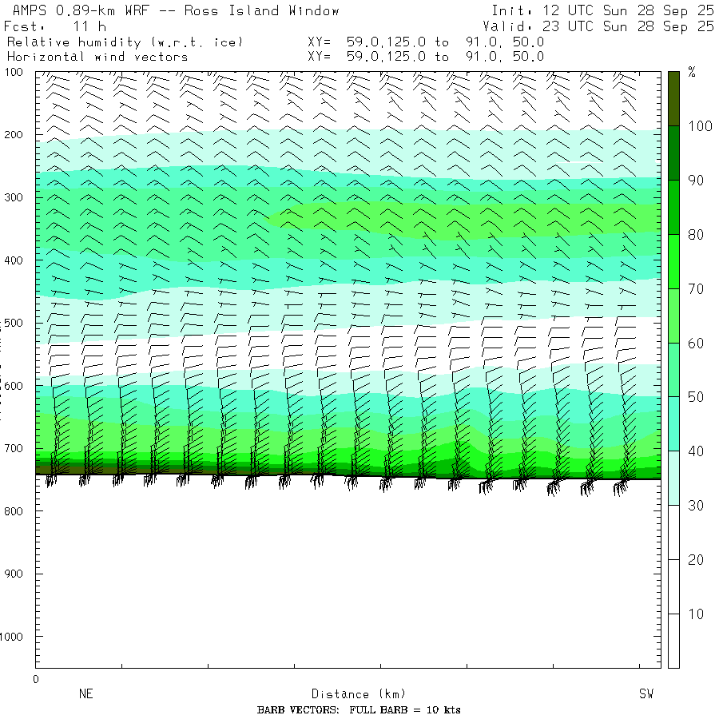This screenshot has width=719, height=719.
Task: Click the white colorbar segment between 20 and 30
Action: [673, 532]
